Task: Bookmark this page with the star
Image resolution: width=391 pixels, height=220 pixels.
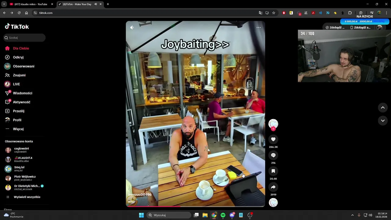Action: [x=274, y=13]
